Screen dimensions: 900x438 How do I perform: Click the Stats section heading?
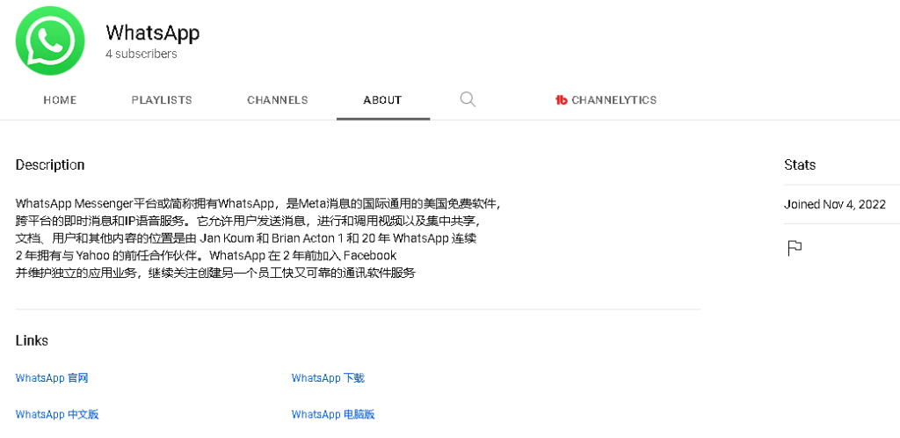coord(800,165)
